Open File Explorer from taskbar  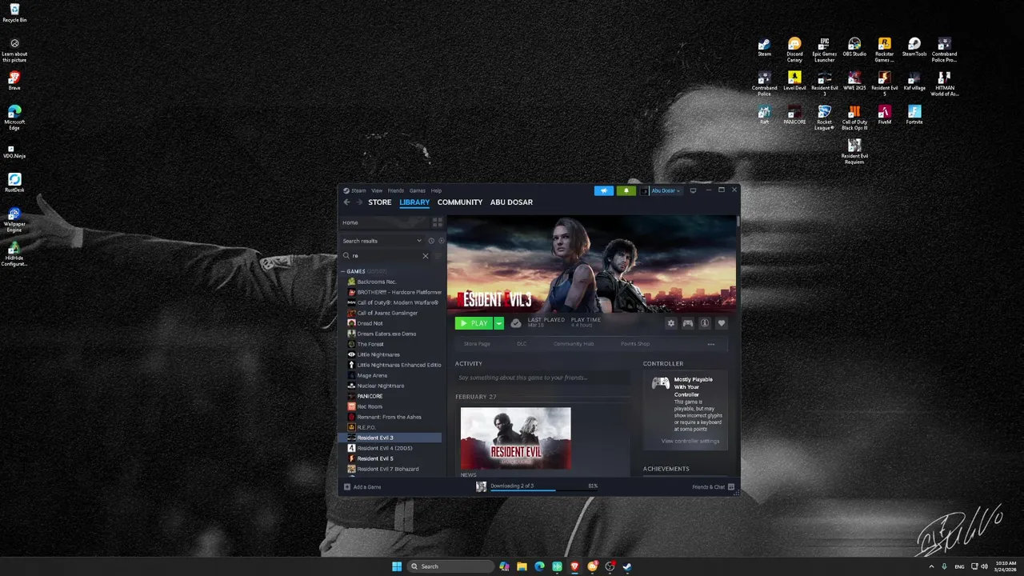tap(522, 566)
